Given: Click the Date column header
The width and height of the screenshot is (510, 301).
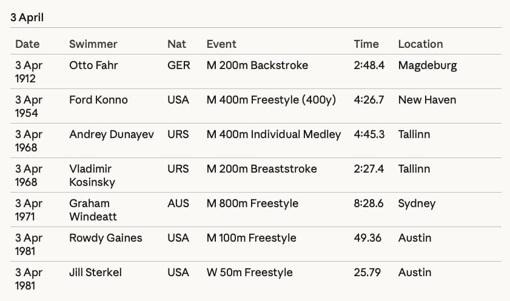Looking at the screenshot, I should pyautogui.click(x=27, y=44).
